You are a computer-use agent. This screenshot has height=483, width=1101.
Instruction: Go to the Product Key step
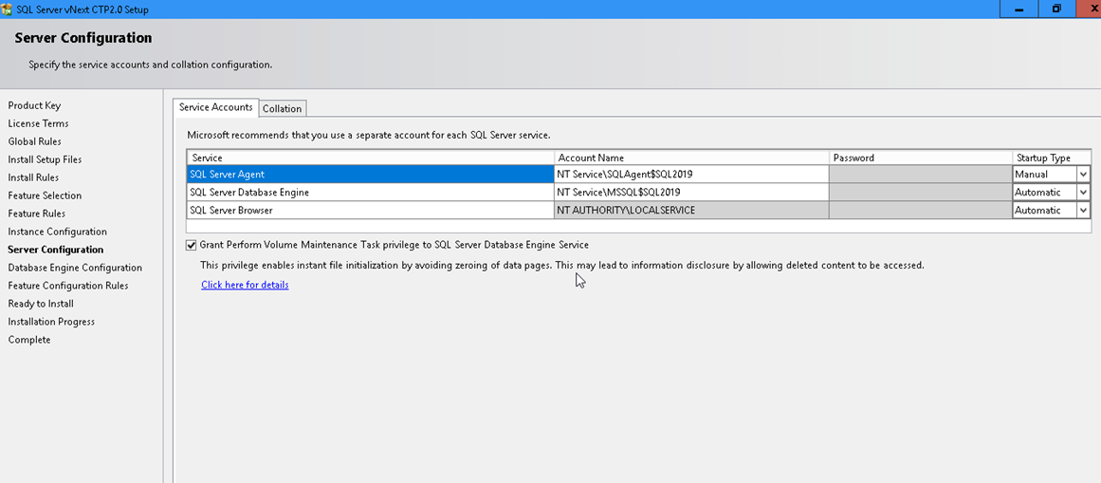click(x=34, y=105)
